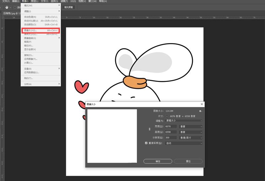Toggle the 重新采样 resample checkbox

pyautogui.click(x=146, y=143)
